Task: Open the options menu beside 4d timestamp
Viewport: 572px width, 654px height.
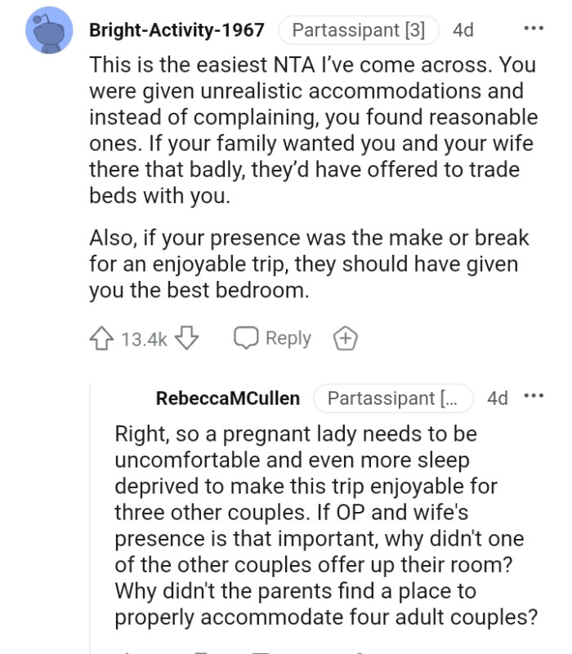Action: click(x=537, y=29)
